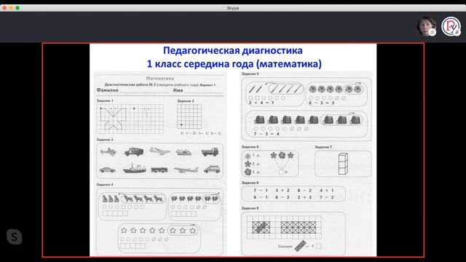
Task: Click the red macOS close button
Action: point(4,8)
